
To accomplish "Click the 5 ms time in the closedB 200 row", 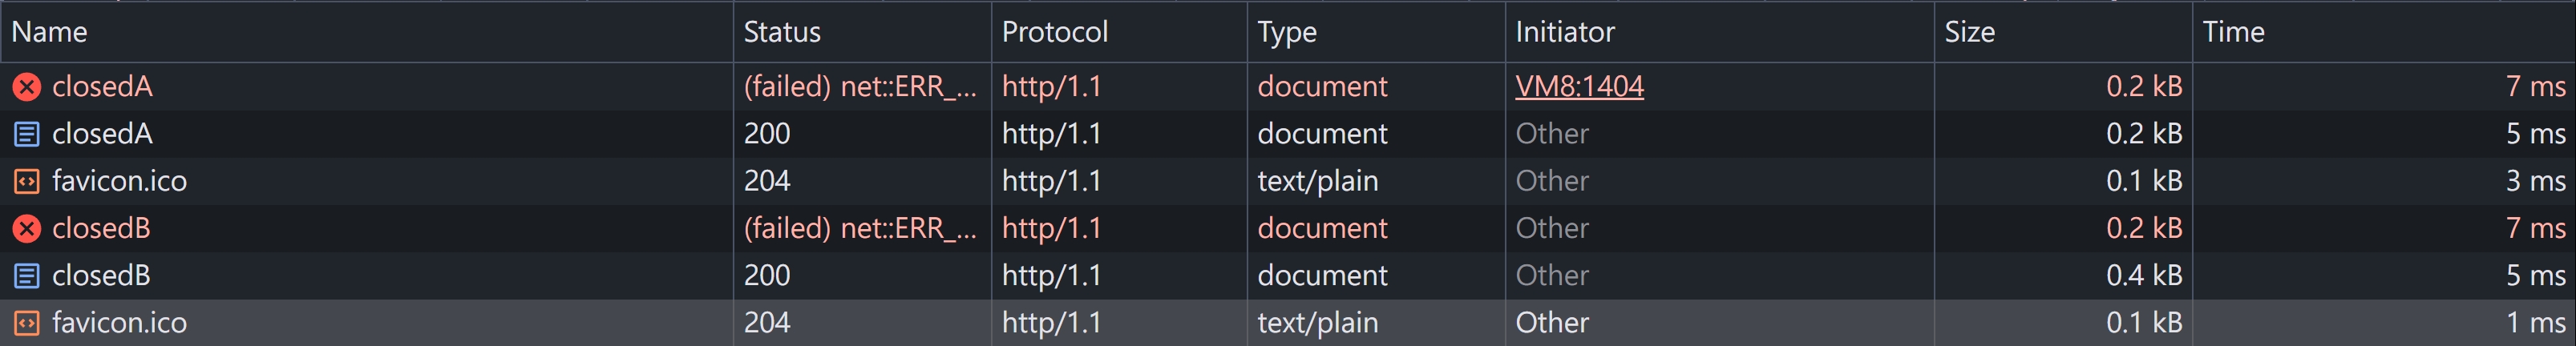I will point(2535,276).
